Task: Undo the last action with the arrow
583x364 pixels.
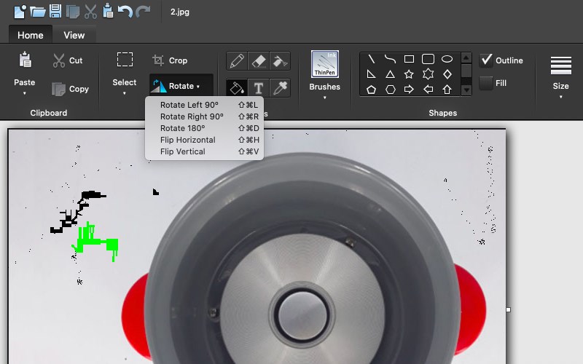Action: tap(125, 12)
